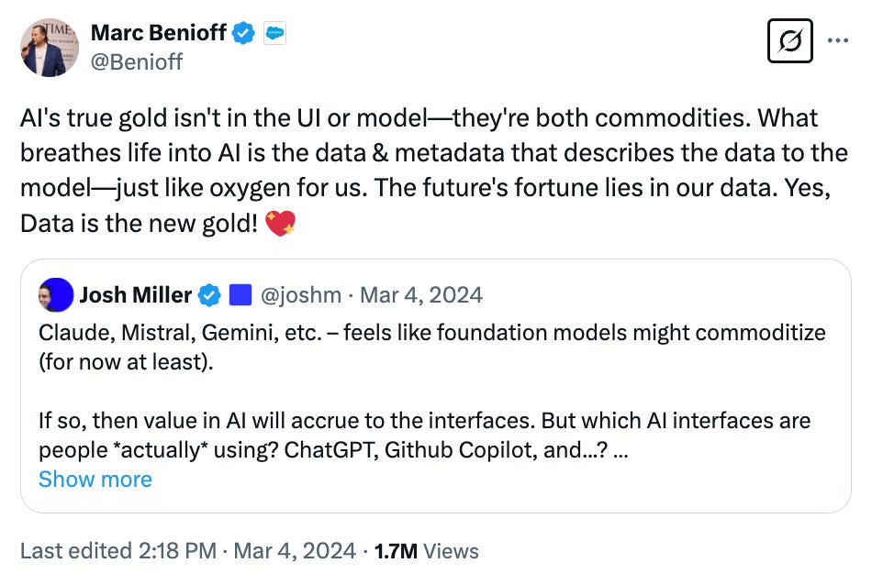This screenshot has width=872, height=585.
Task: Open Marc Benioff's display name link
Action: (158, 34)
